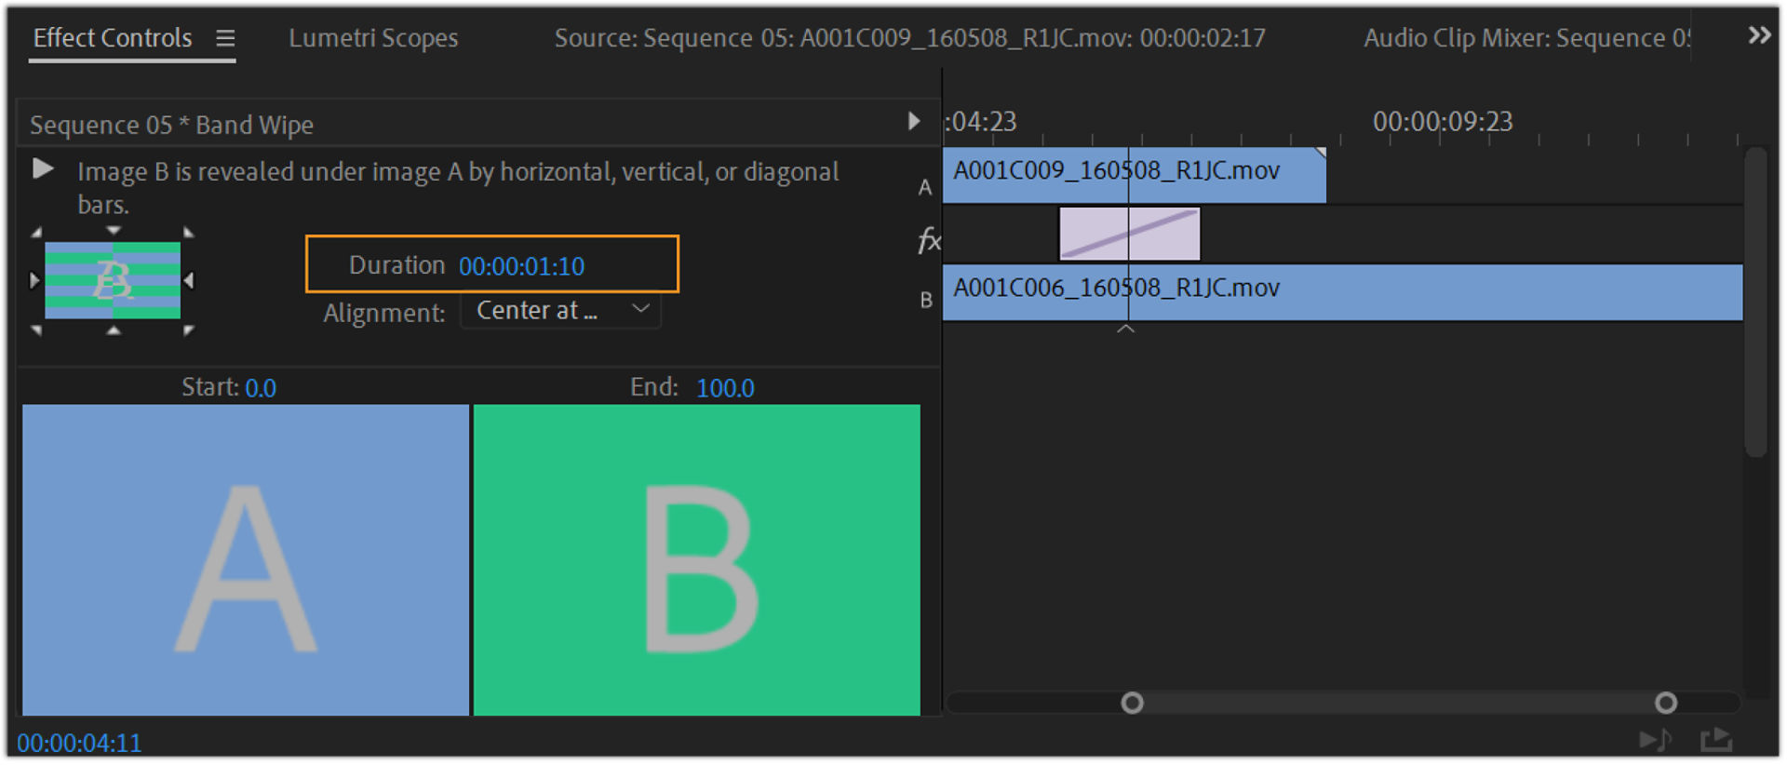Select the east edge selector arrow
The width and height of the screenshot is (1787, 765).
[x=190, y=280]
